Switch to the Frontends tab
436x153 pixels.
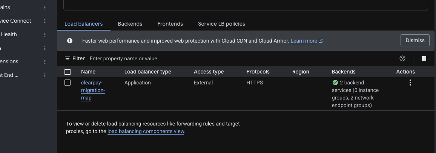click(x=170, y=24)
